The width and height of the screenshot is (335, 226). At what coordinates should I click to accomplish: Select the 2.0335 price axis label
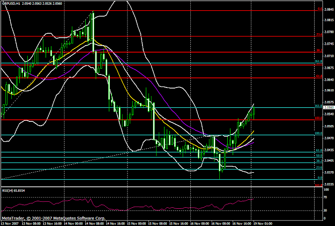329,184
